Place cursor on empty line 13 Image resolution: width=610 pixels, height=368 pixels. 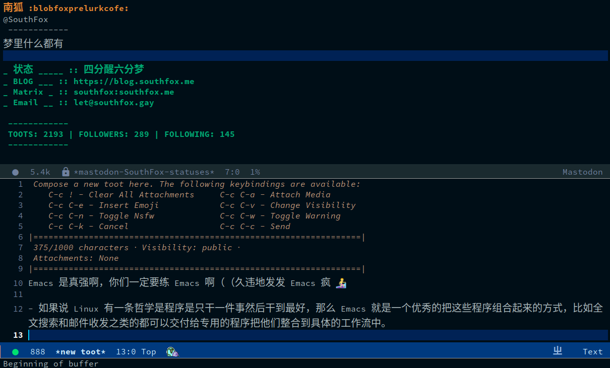(202, 335)
